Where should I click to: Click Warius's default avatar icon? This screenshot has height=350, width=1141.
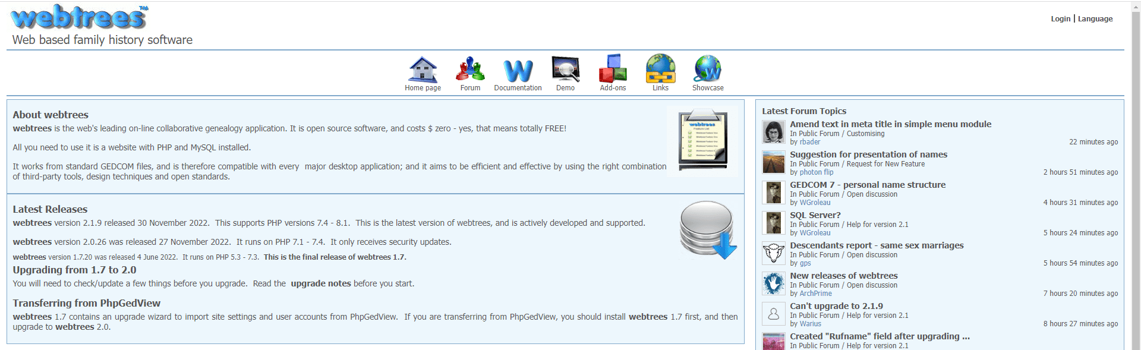[x=773, y=314]
